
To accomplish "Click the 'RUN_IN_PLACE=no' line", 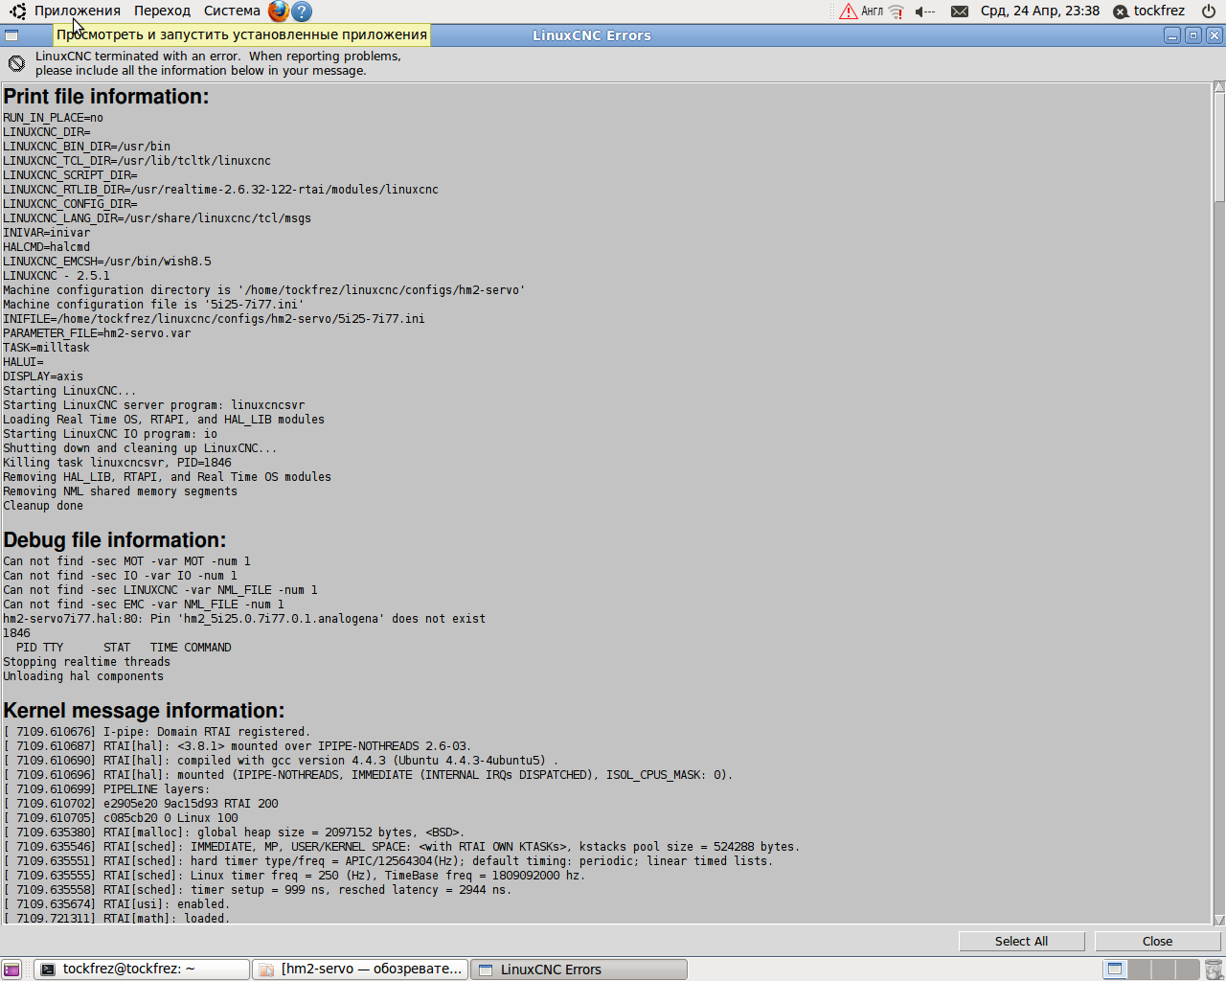I will pyautogui.click(x=53, y=118).
